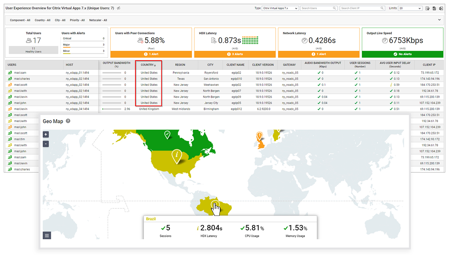Sort by the GATEWAY column header
The height and width of the screenshot is (267, 449).
[x=289, y=65]
